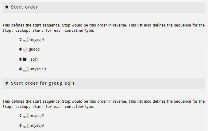
Task: Select the Start order header title
Action: (x=25, y=7)
